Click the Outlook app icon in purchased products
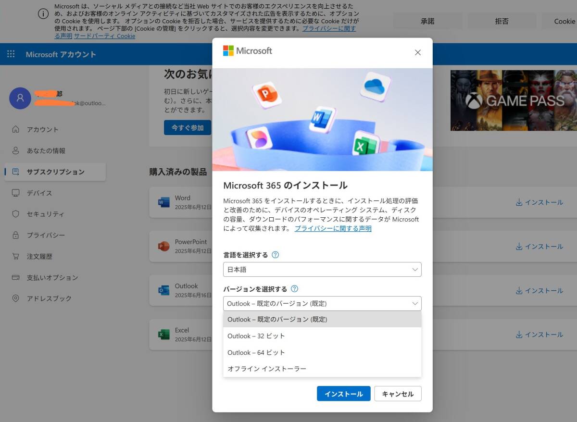Viewport: 577px width, 422px height. [164, 290]
